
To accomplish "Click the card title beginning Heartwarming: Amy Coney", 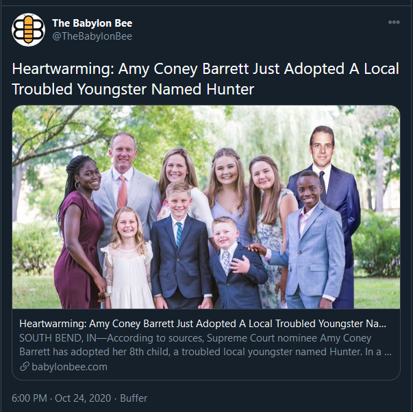I will (x=203, y=324).
